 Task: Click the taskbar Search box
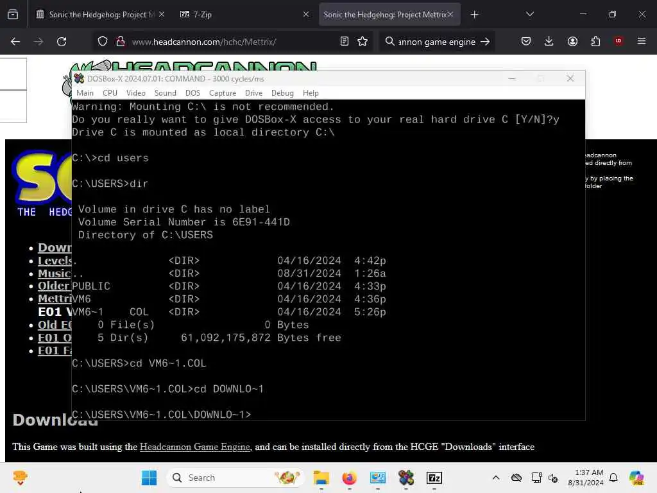pos(235,478)
